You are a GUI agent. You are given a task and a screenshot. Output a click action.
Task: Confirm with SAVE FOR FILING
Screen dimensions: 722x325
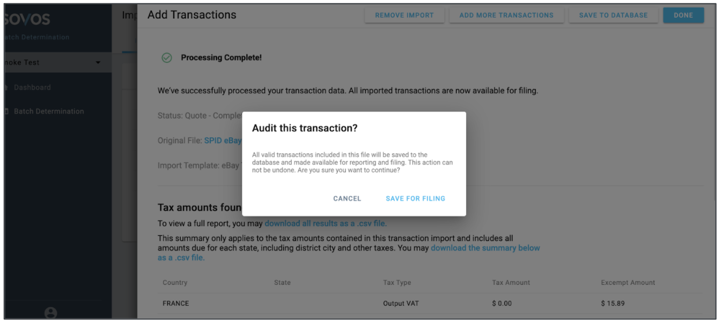pyautogui.click(x=415, y=198)
